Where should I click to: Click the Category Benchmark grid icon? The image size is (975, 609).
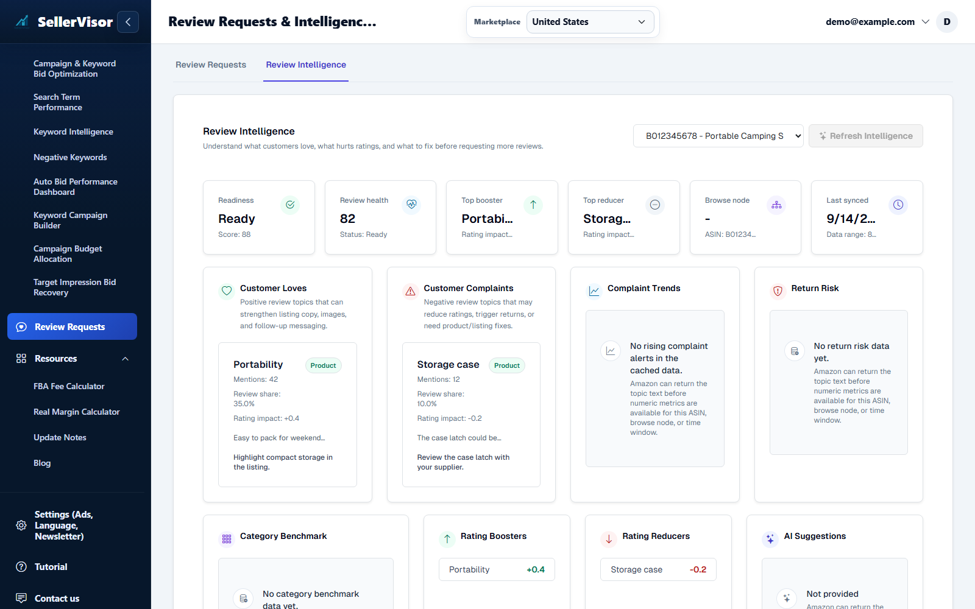coord(227,539)
